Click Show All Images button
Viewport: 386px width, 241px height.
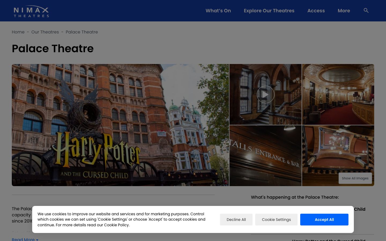pos(355,178)
